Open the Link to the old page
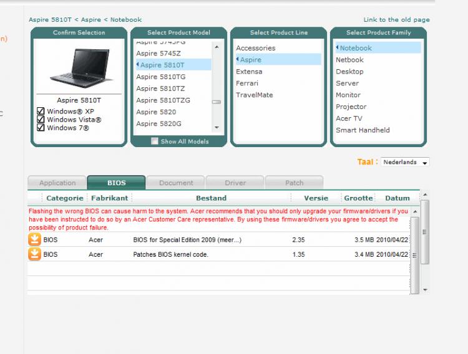468x354 pixels. (396, 20)
